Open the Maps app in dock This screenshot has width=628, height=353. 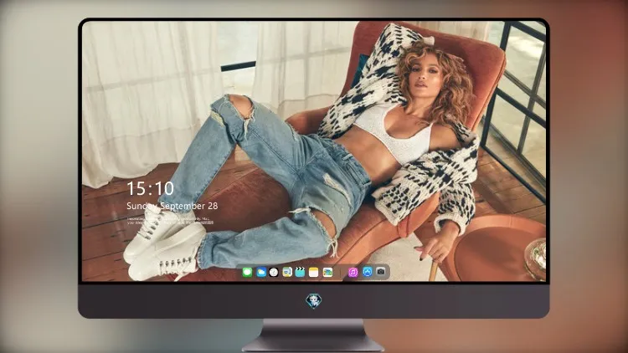point(287,273)
